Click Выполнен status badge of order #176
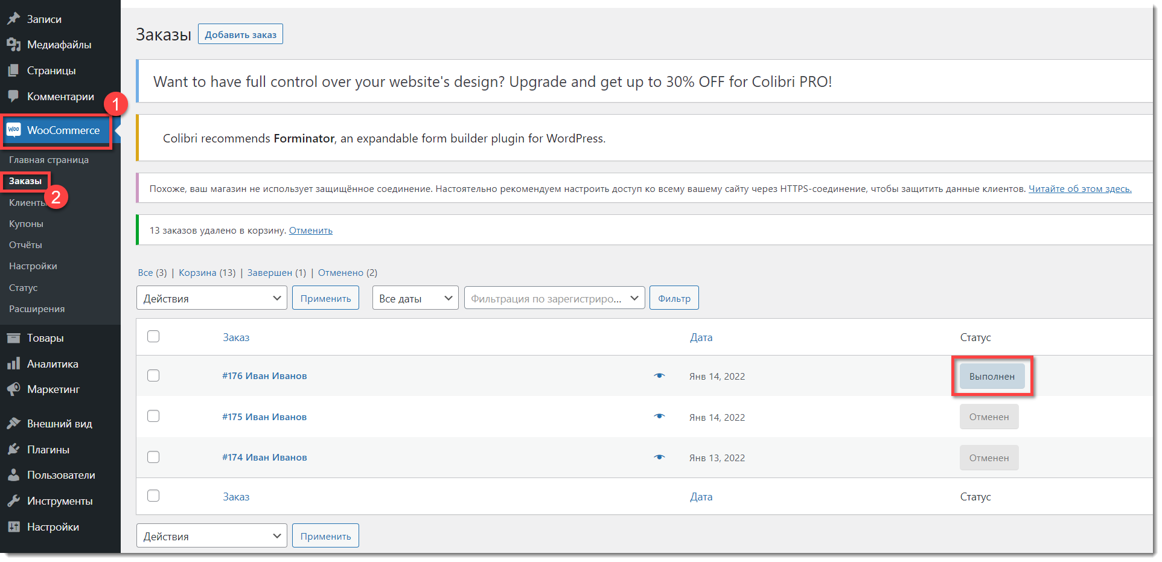Image resolution: width=1162 pixels, height=562 pixels. pyautogui.click(x=992, y=376)
